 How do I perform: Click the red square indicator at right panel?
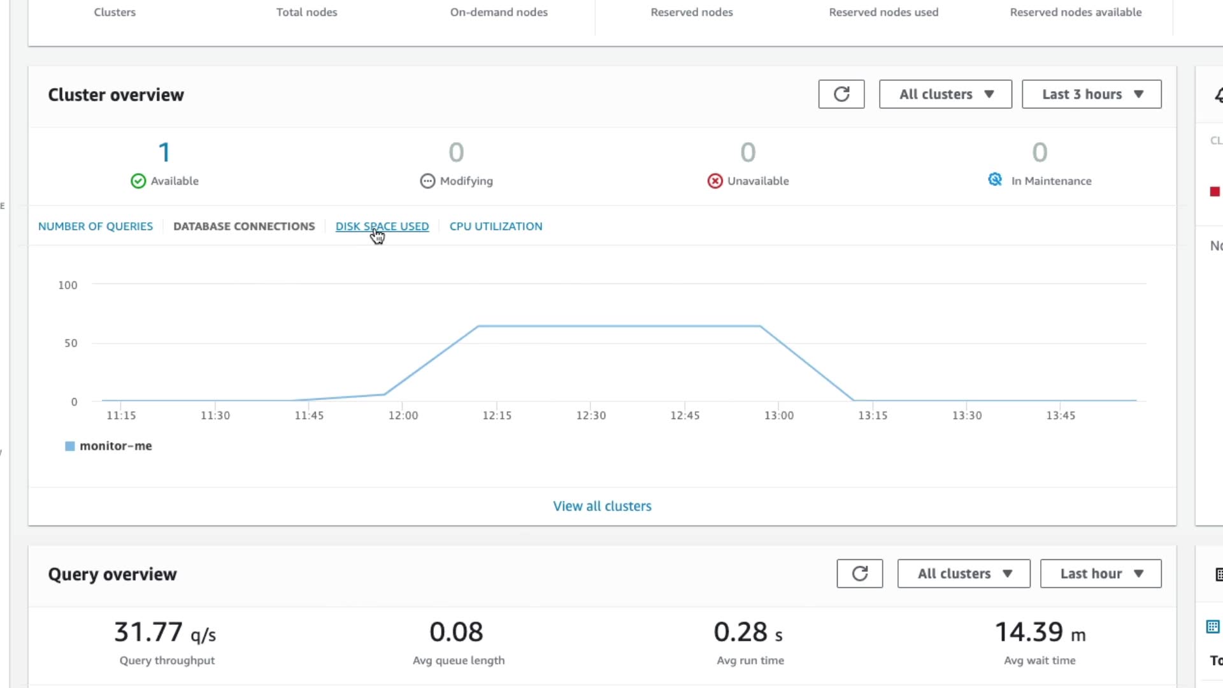pyautogui.click(x=1215, y=192)
